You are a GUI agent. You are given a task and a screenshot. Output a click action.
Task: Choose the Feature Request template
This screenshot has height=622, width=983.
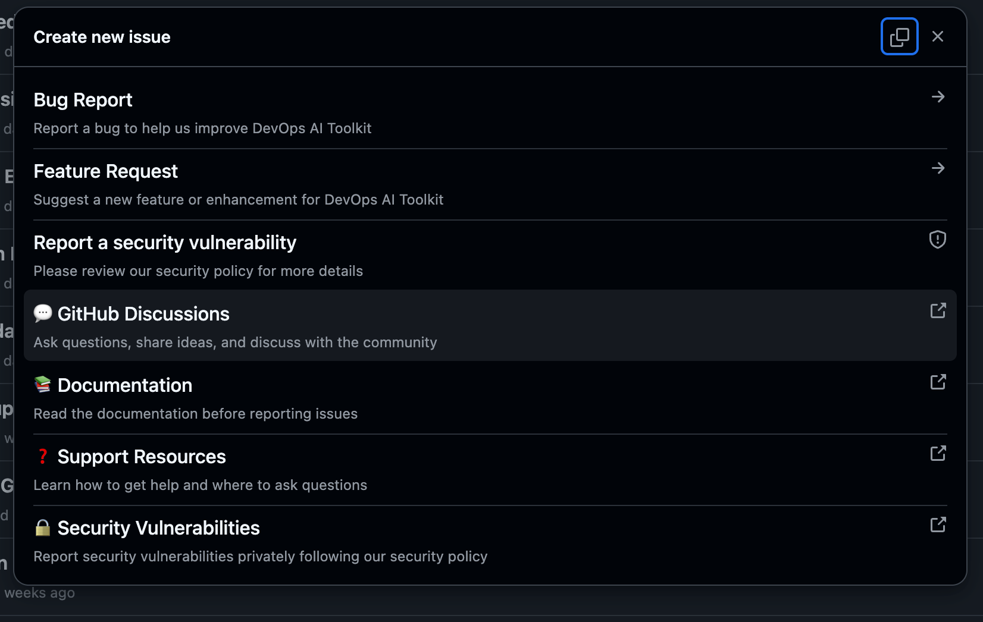106,171
